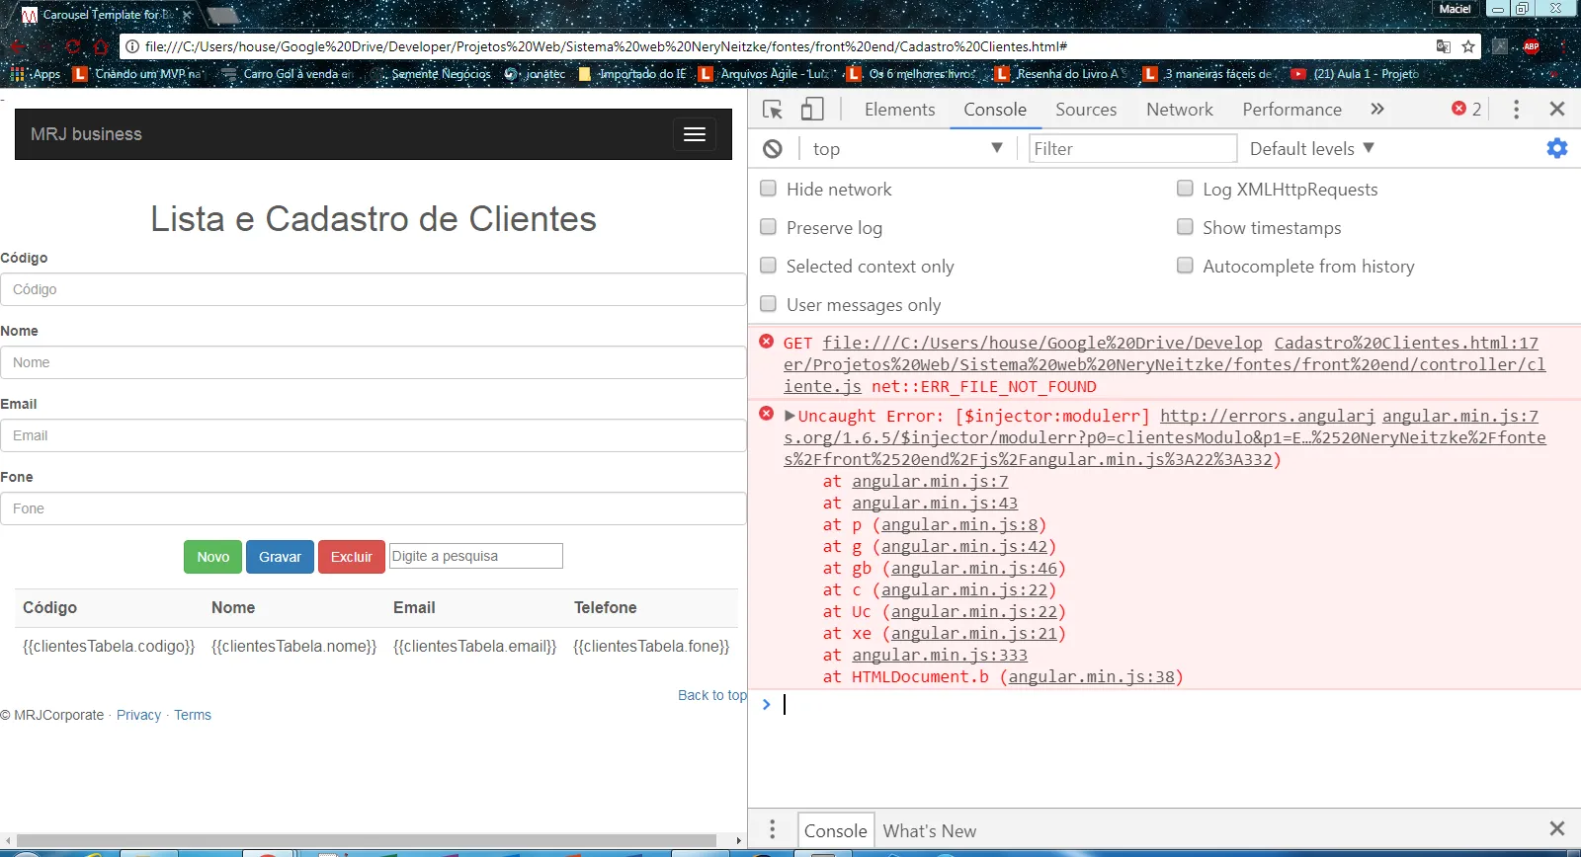Enable the Preserve log checkbox
The image size is (1581, 857).
(x=768, y=227)
